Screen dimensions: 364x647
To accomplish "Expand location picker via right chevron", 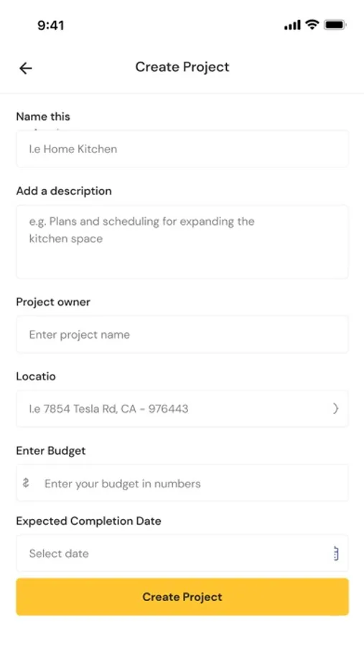I will click(335, 408).
